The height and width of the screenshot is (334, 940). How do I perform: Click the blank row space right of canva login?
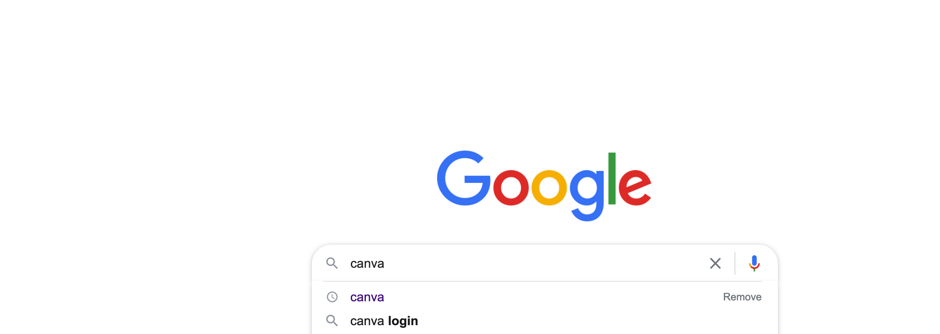coord(594,321)
